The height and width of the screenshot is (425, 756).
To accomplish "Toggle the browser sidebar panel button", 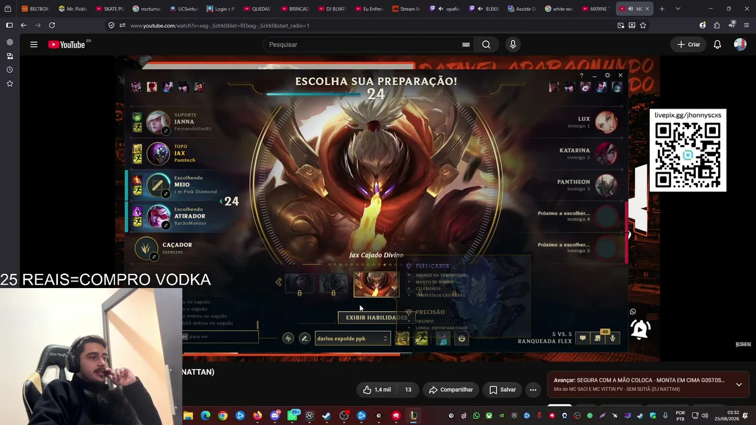I will tap(9, 25).
